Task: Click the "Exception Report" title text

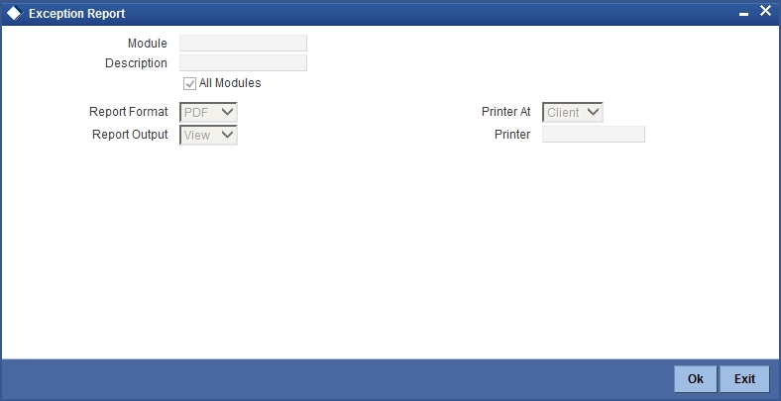Action: point(77,14)
